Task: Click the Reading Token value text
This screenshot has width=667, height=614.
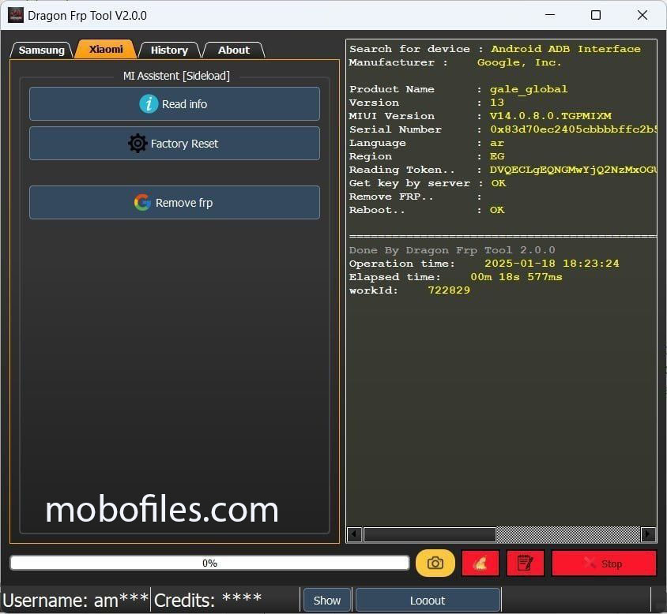Action: [573, 170]
